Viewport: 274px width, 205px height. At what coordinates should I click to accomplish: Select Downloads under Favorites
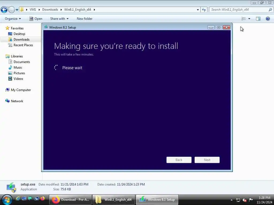pyautogui.click(x=21, y=40)
